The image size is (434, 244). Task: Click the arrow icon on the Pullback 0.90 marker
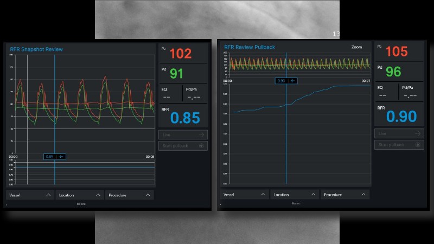tap(293, 81)
